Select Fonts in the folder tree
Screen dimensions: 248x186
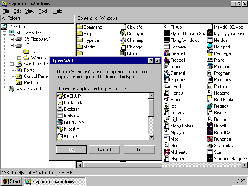pos(29,70)
